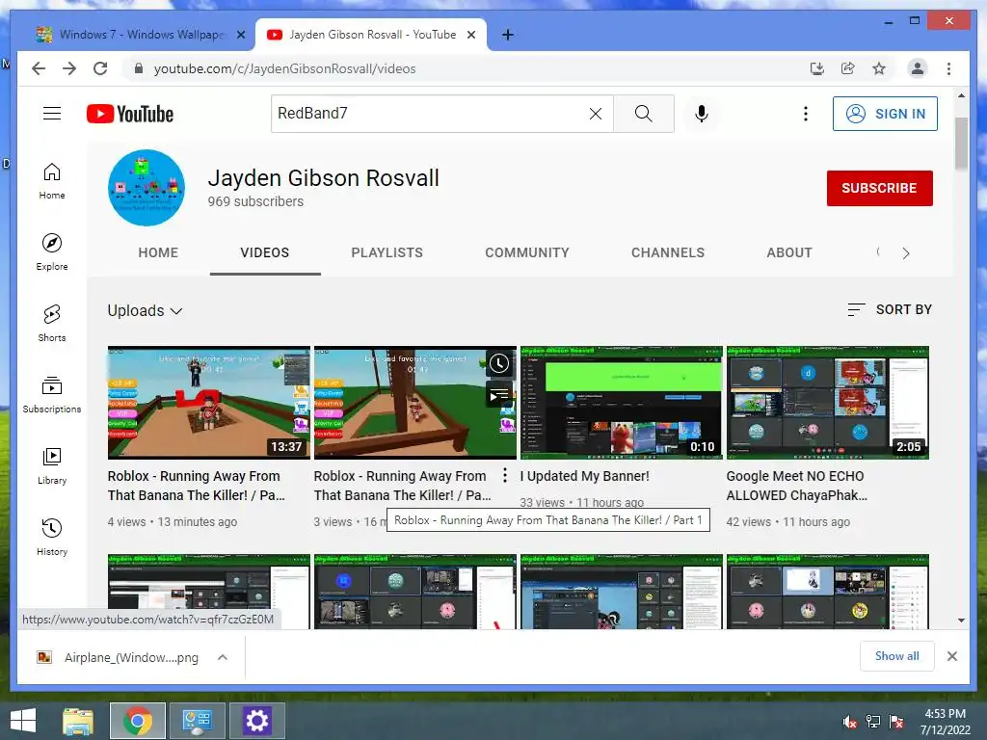Click the browser forward arrow

[69, 68]
